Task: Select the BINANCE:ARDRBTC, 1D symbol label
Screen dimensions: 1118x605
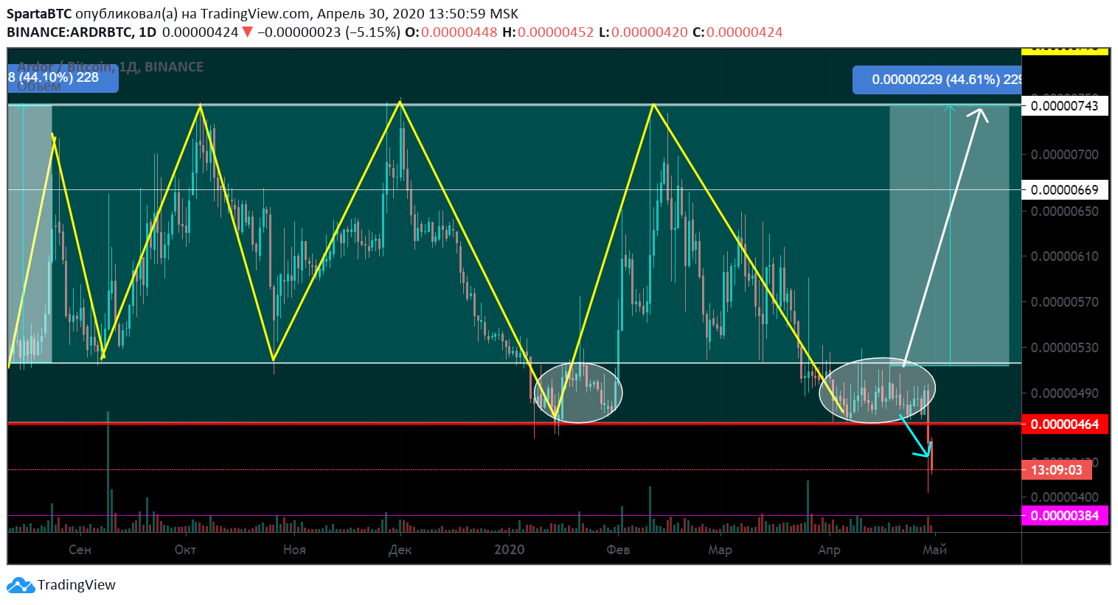Action: coord(82,32)
